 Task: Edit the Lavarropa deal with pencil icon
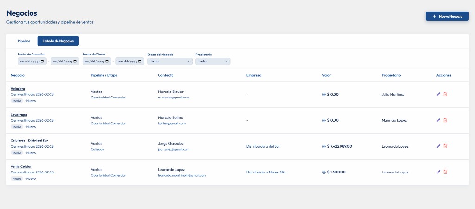(438, 120)
